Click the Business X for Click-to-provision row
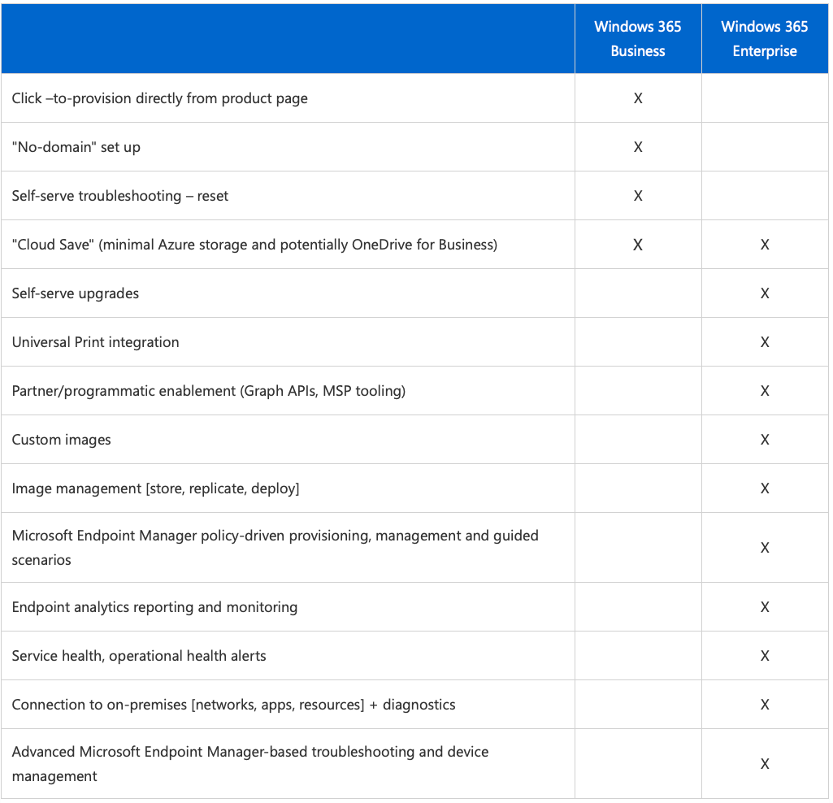The width and height of the screenshot is (833, 803). tap(638, 98)
